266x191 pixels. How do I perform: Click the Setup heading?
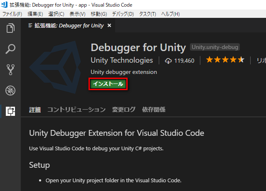[39, 165]
